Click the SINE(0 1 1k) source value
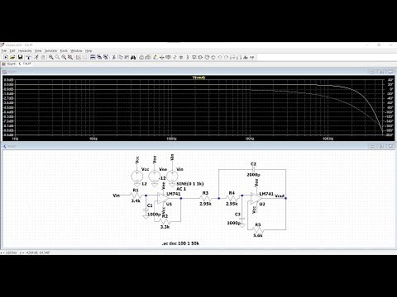Image resolution: width=397 pixels, height=297 pixels. [x=190, y=184]
